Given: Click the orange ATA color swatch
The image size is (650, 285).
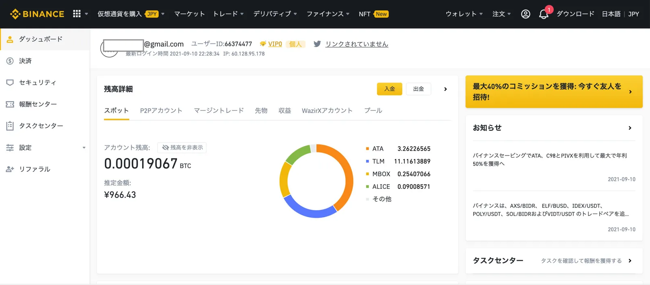Looking at the screenshot, I should tap(368, 149).
